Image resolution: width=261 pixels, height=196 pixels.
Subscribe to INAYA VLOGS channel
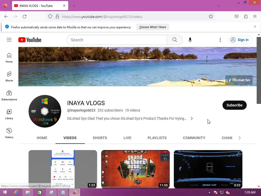pos(234,105)
